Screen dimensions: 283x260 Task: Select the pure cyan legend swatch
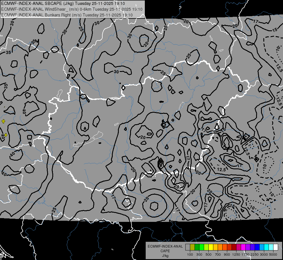(267, 247)
